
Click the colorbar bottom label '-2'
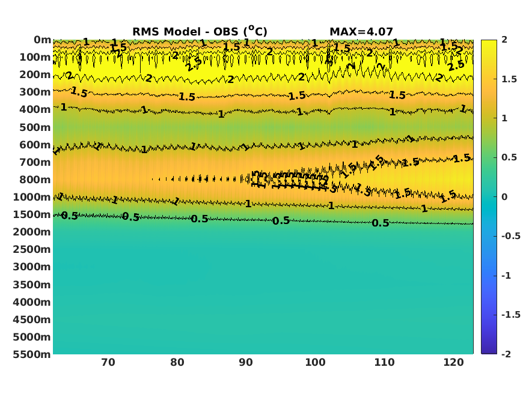click(506, 354)
